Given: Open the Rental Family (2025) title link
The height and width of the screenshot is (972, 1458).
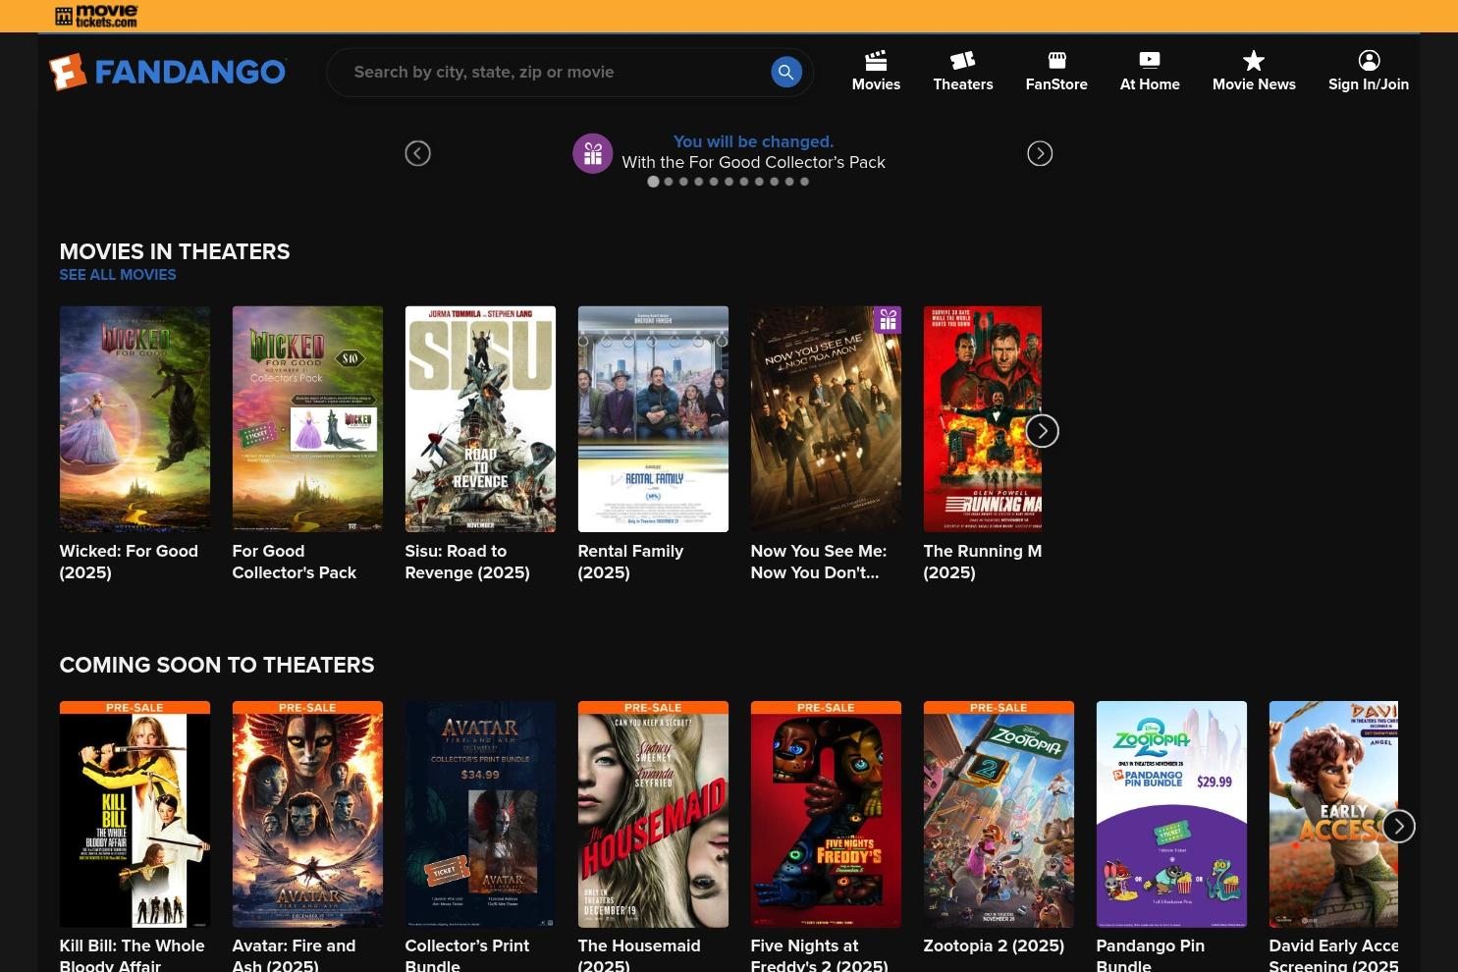Looking at the screenshot, I should [630, 562].
